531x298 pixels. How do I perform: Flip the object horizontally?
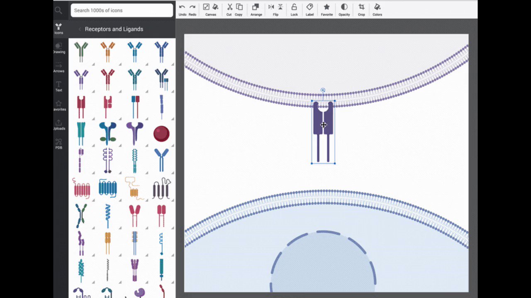(271, 7)
